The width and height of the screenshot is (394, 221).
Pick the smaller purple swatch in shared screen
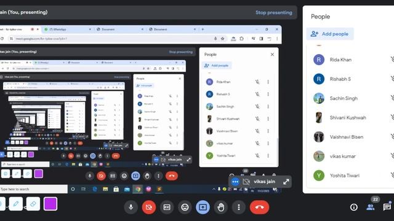(38, 174)
